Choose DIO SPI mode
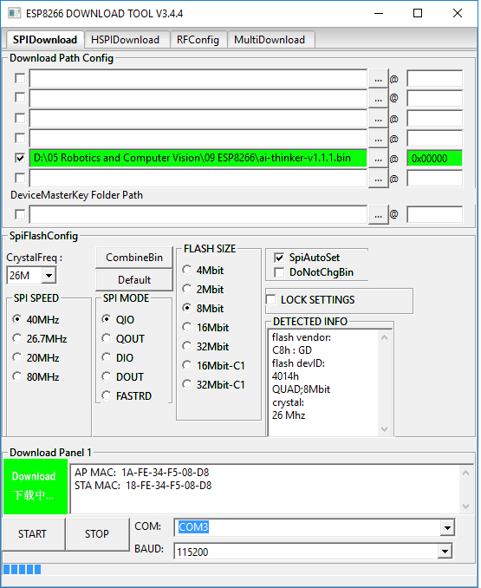Screen dimensions: 481x588 click(118, 358)
